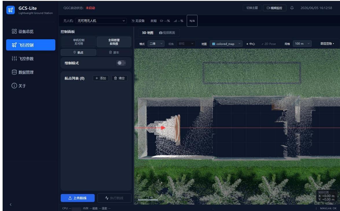Click the 执行航线 button
The width and height of the screenshot is (340, 211).
pos(115,198)
